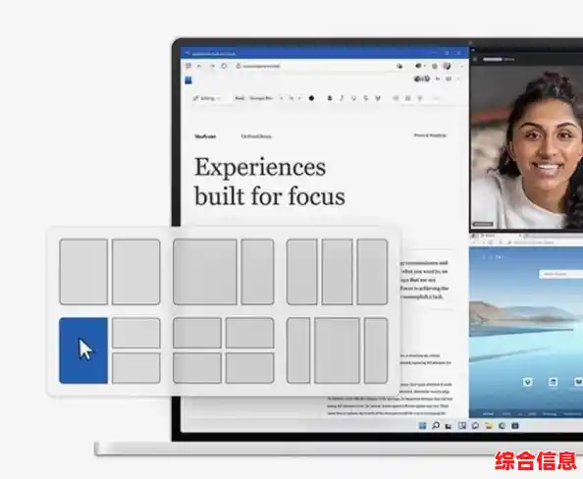Open Chat from the taskbar
Screen dimensions: 583x479
[475, 425]
